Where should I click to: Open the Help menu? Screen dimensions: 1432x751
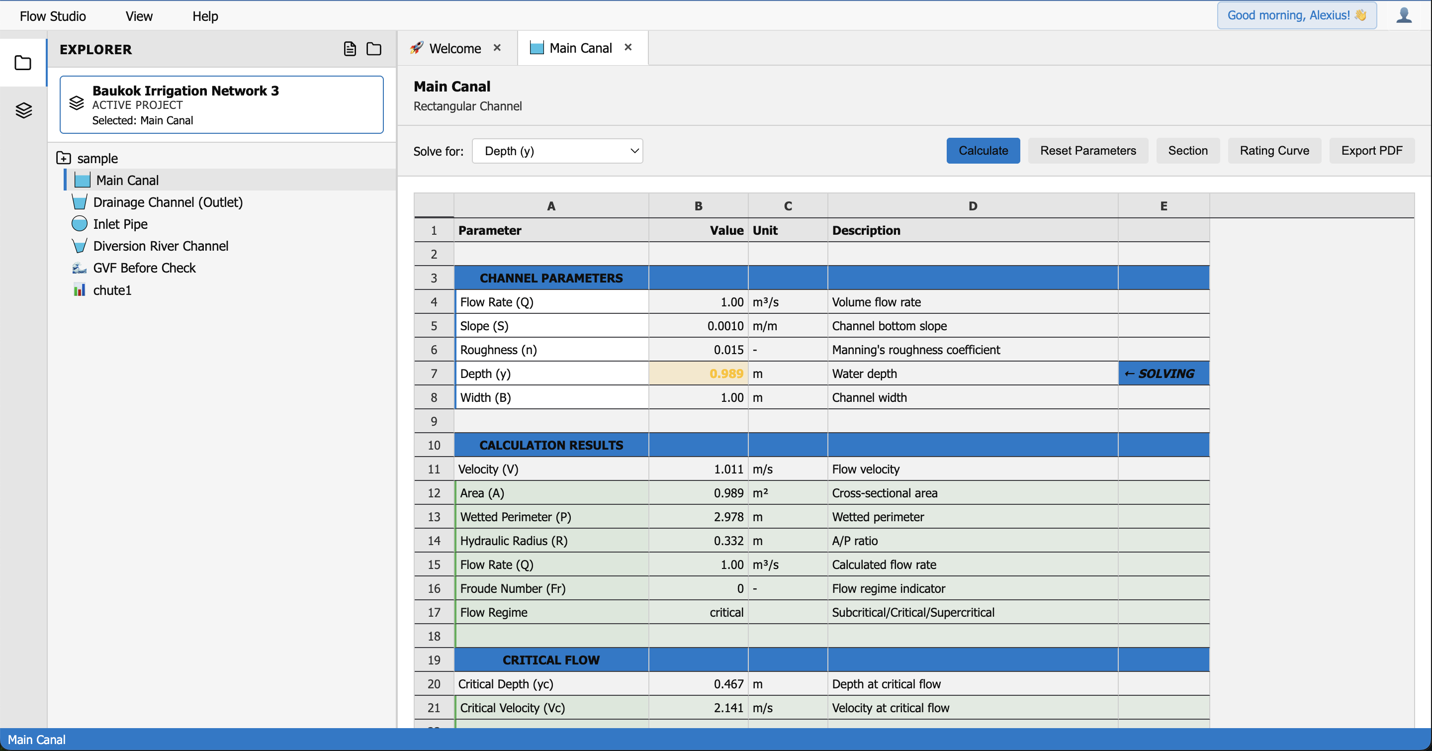205,16
